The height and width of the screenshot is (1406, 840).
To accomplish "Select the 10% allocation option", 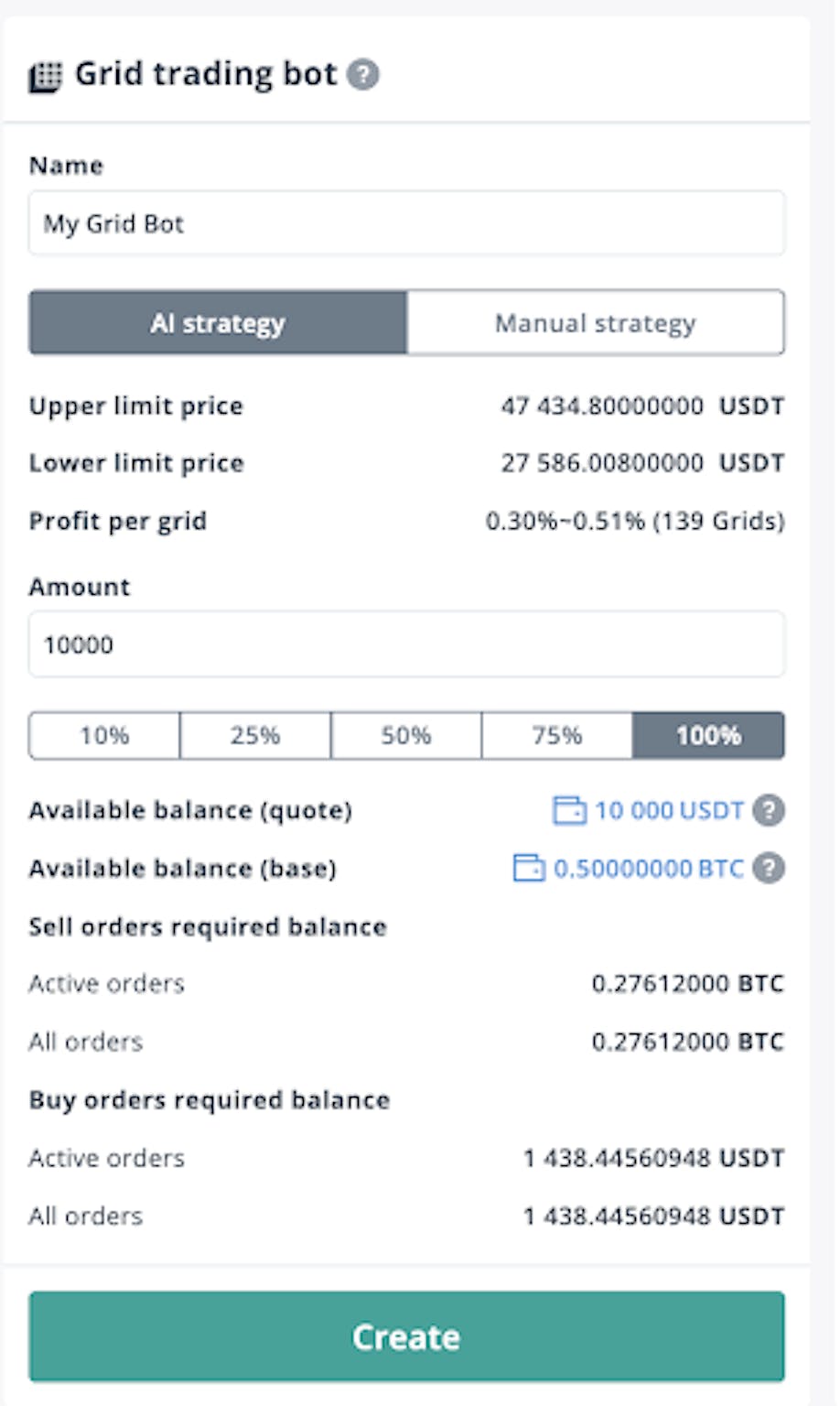I will click(x=103, y=735).
